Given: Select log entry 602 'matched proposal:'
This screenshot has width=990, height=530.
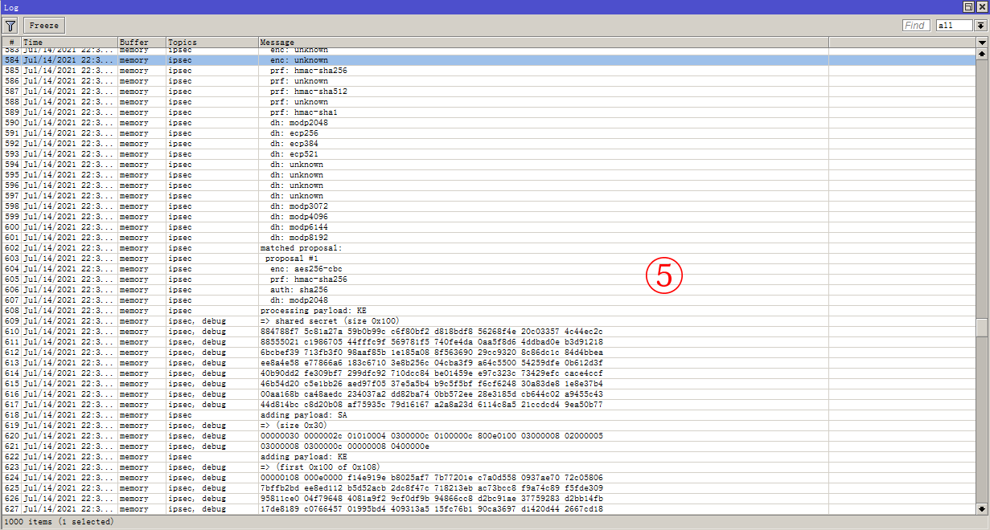Looking at the screenshot, I should tap(322, 247).
